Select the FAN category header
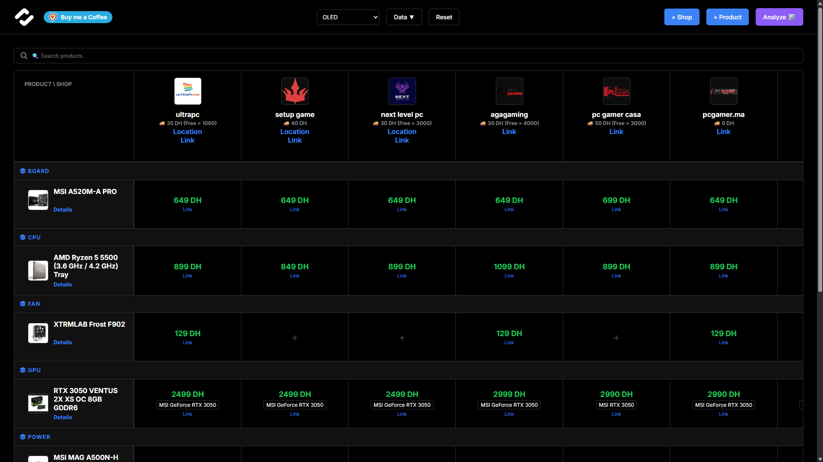This screenshot has width=823, height=462. 34,304
